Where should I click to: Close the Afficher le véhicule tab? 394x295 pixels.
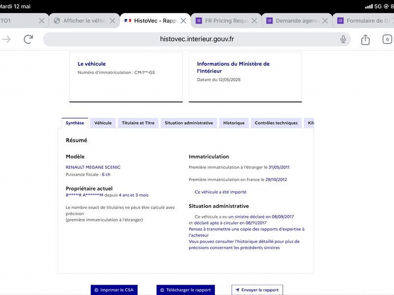tap(113, 21)
